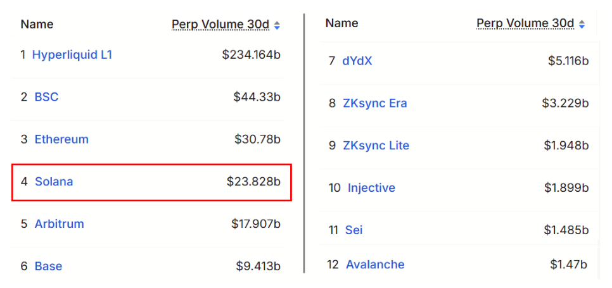Open the Injective chain link
Screen dimensions: 612x288
tap(371, 188)
